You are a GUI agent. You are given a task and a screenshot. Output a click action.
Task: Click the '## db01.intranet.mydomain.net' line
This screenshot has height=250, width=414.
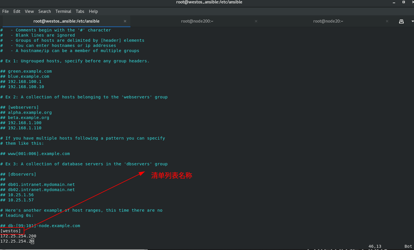38,184
